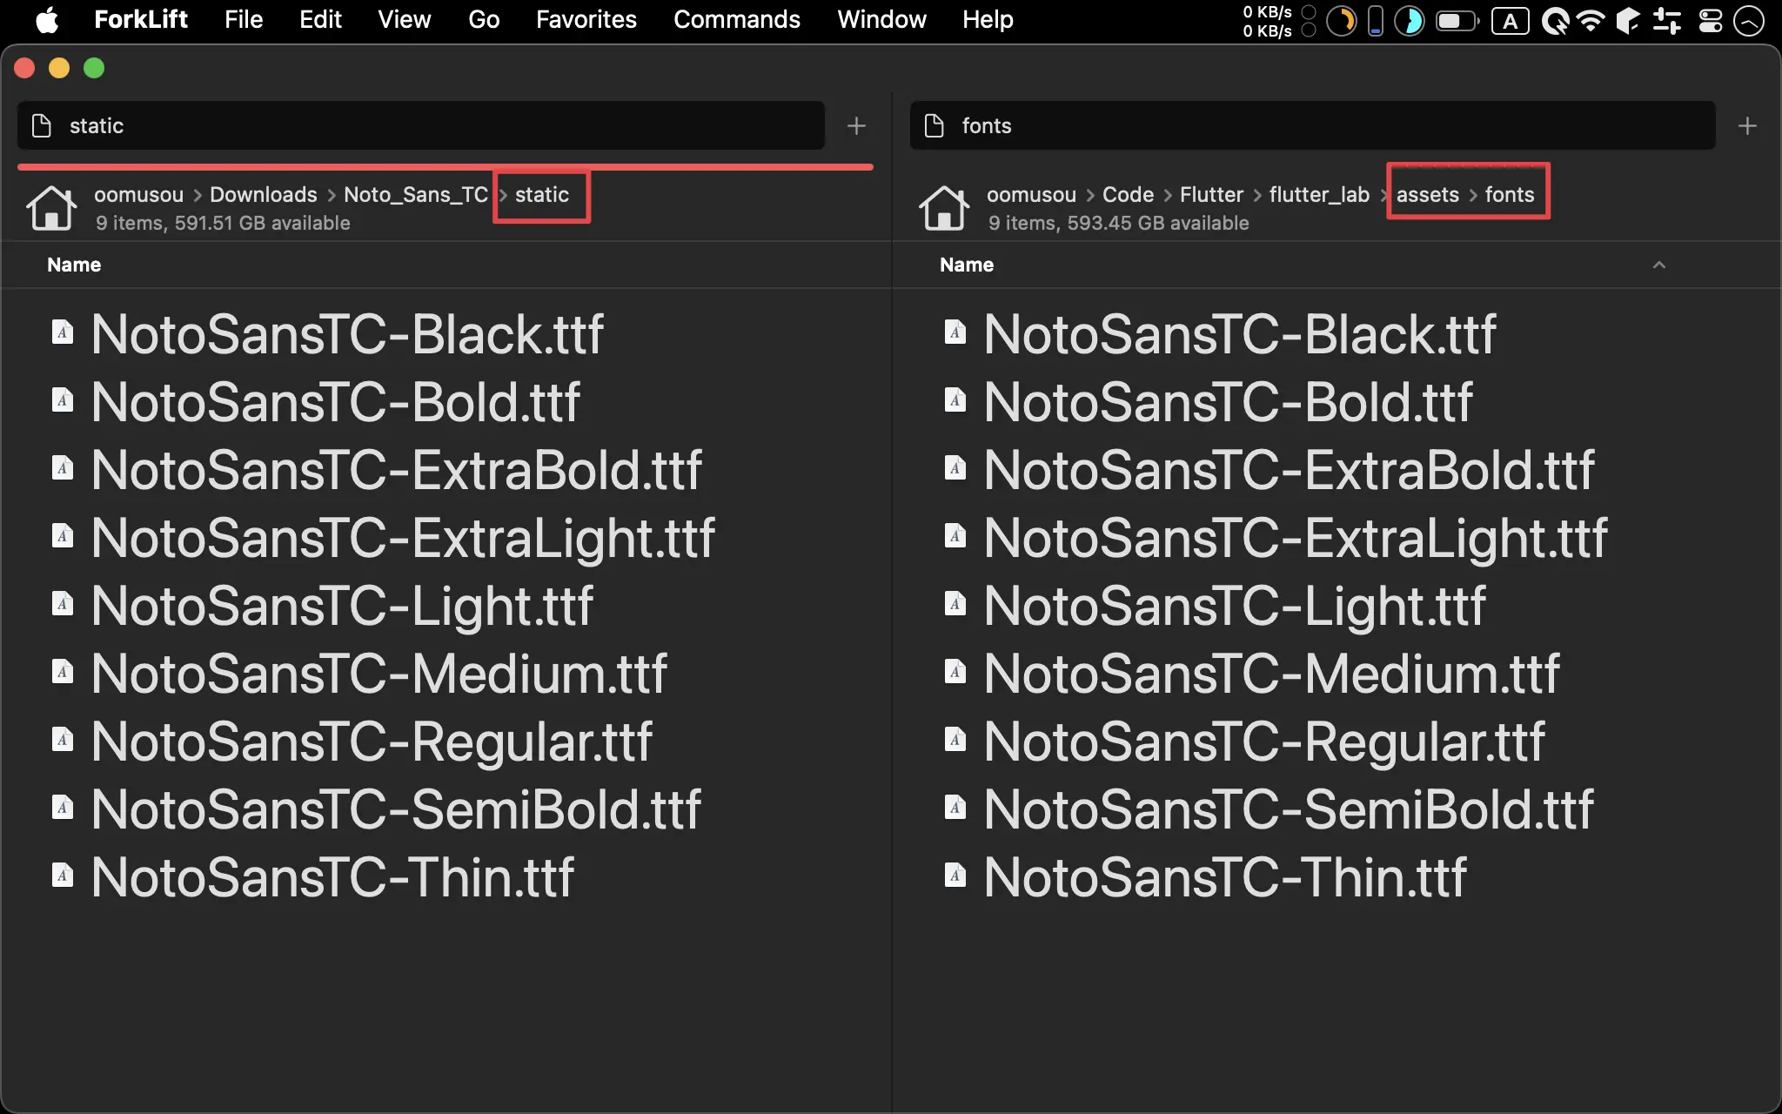
Task: Open the File menu
Action: pyautogui.click(x=244, y=19)
